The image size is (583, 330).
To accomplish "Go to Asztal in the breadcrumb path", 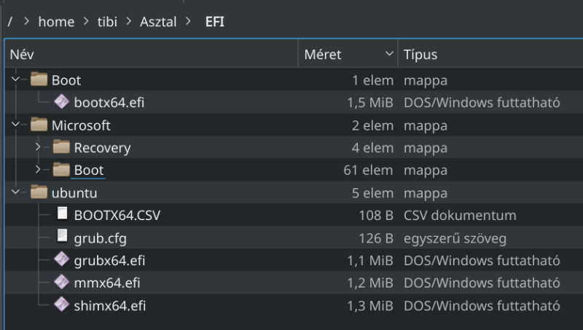I will pyautogui.click(x=158, y=22).
